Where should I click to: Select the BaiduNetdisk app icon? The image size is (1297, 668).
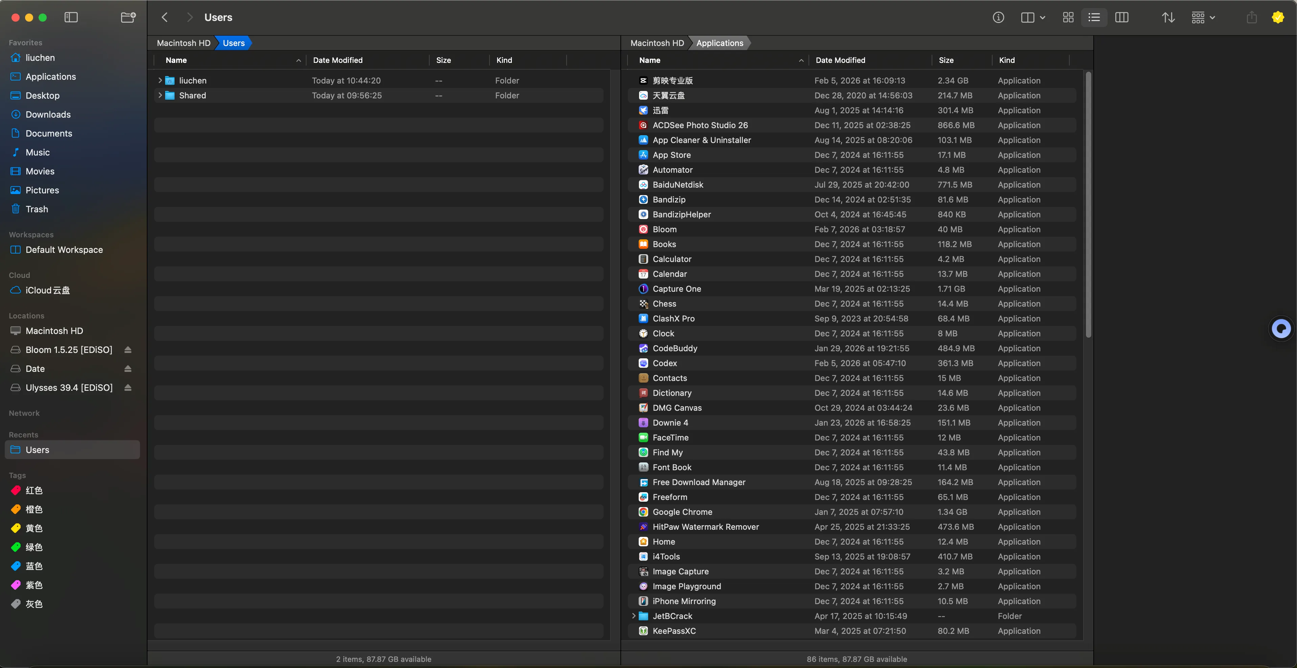(x=643, y=185)
